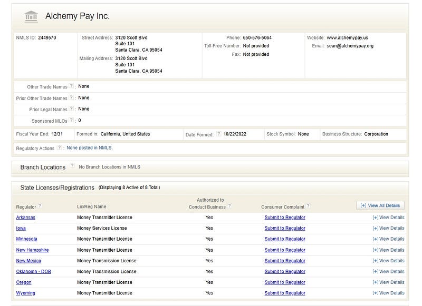Click the 'None posted in NMLS.' regulatory actions text
422x306 pixels.
[x=90, y=148]
